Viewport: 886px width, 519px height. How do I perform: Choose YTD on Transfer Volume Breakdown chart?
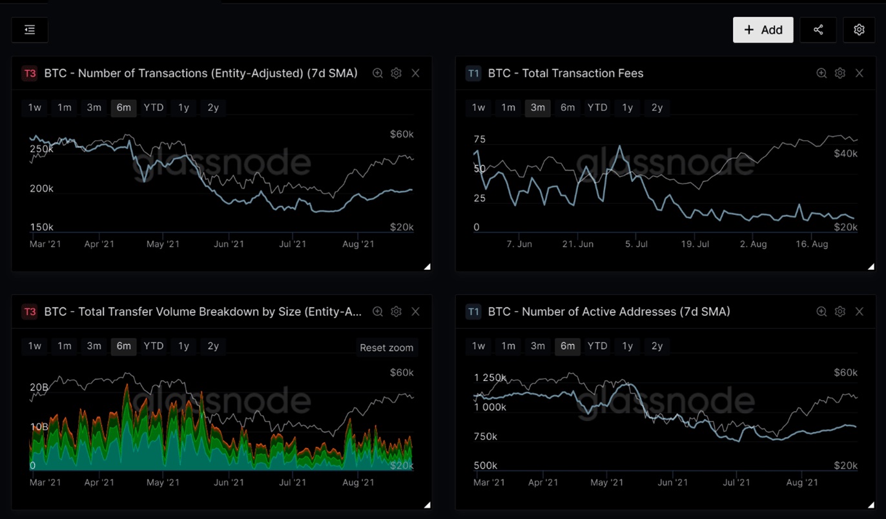(154, 346)
